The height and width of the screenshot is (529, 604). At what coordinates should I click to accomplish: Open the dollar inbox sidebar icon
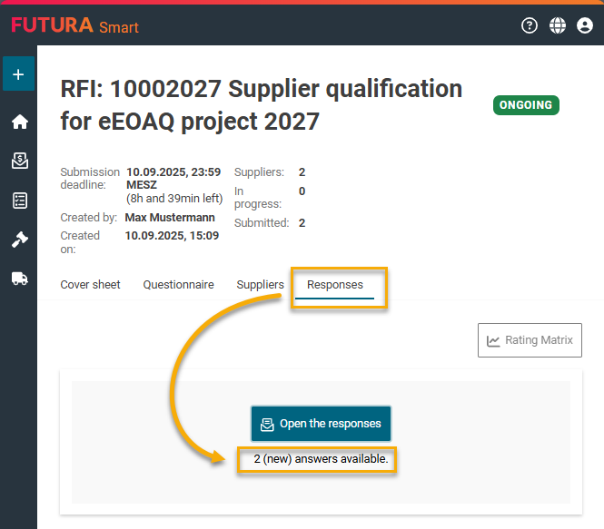tap(19, 161)
